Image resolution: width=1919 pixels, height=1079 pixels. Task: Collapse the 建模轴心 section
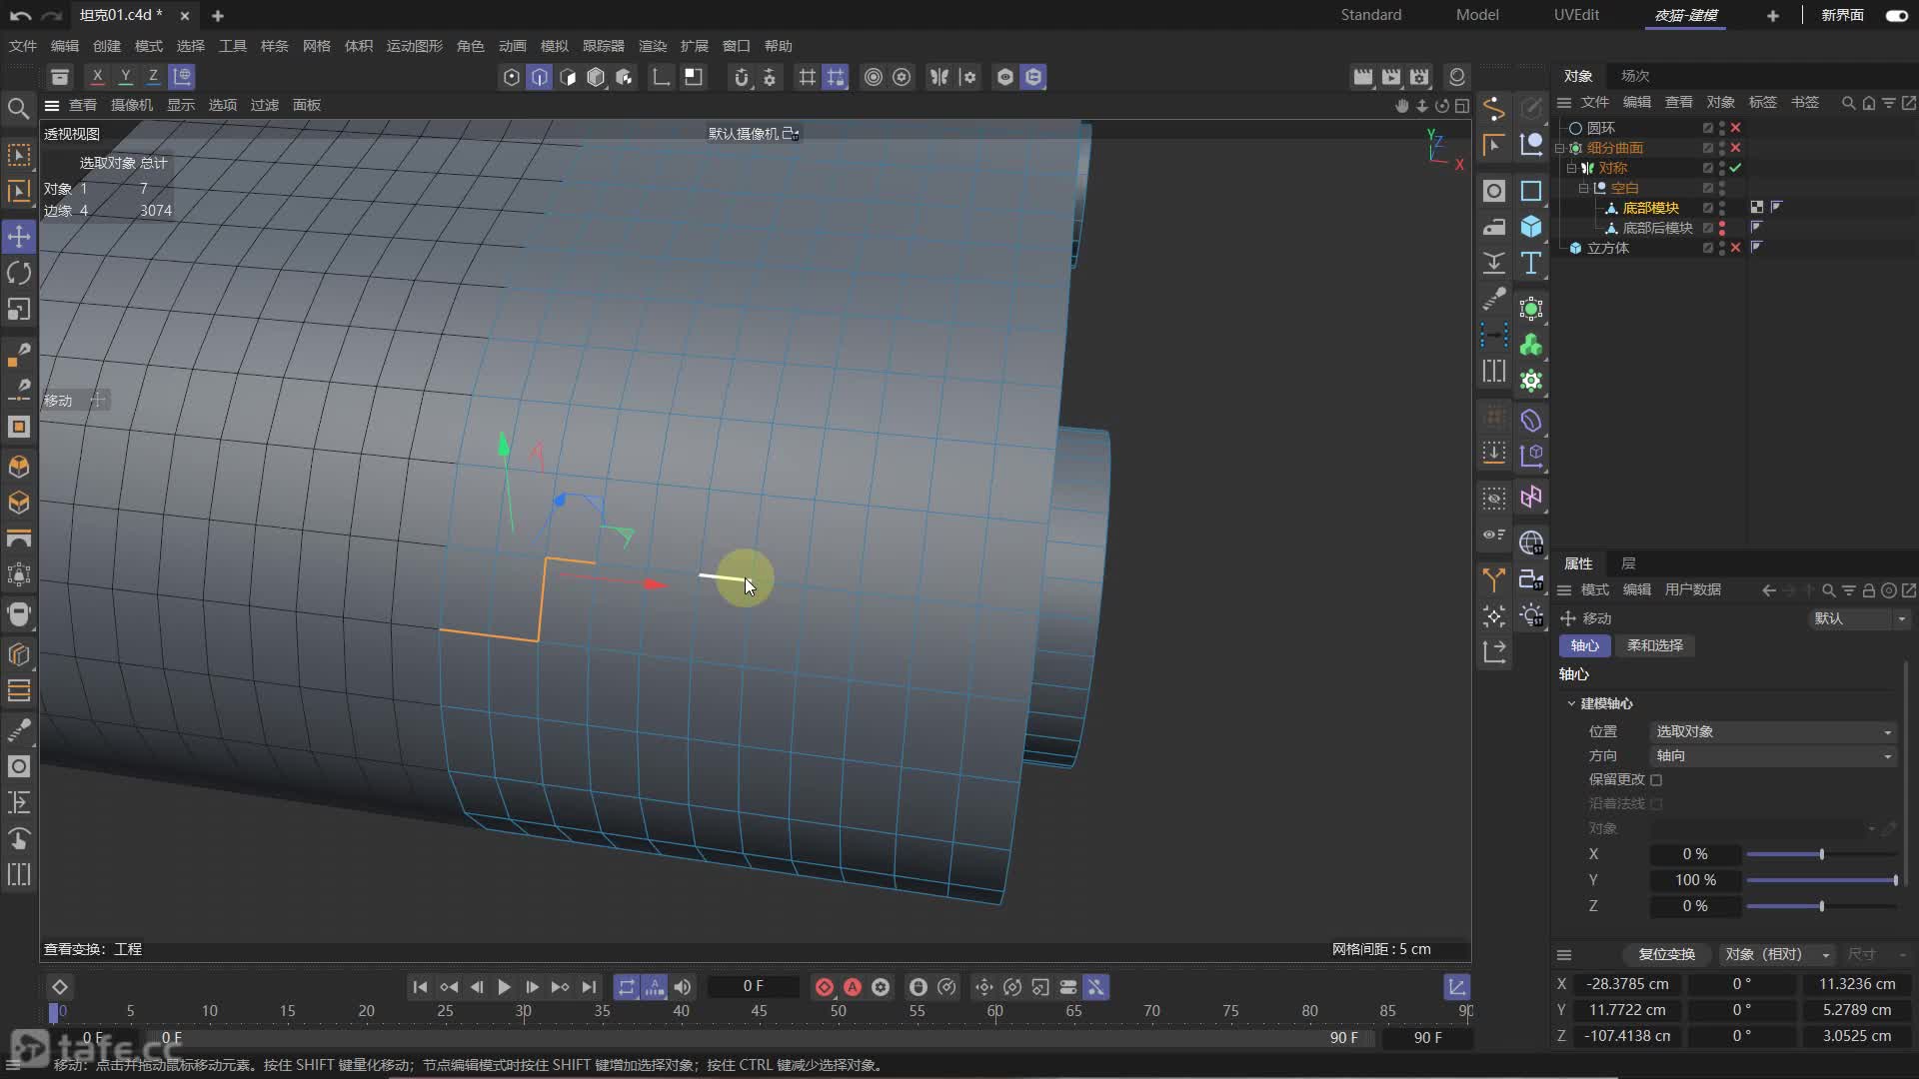(1571, 704)
